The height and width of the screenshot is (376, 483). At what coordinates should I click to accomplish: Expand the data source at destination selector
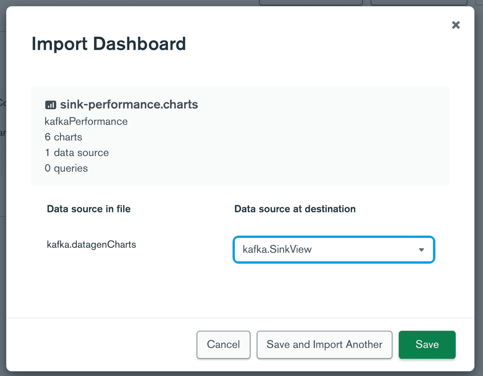[334, 249]
